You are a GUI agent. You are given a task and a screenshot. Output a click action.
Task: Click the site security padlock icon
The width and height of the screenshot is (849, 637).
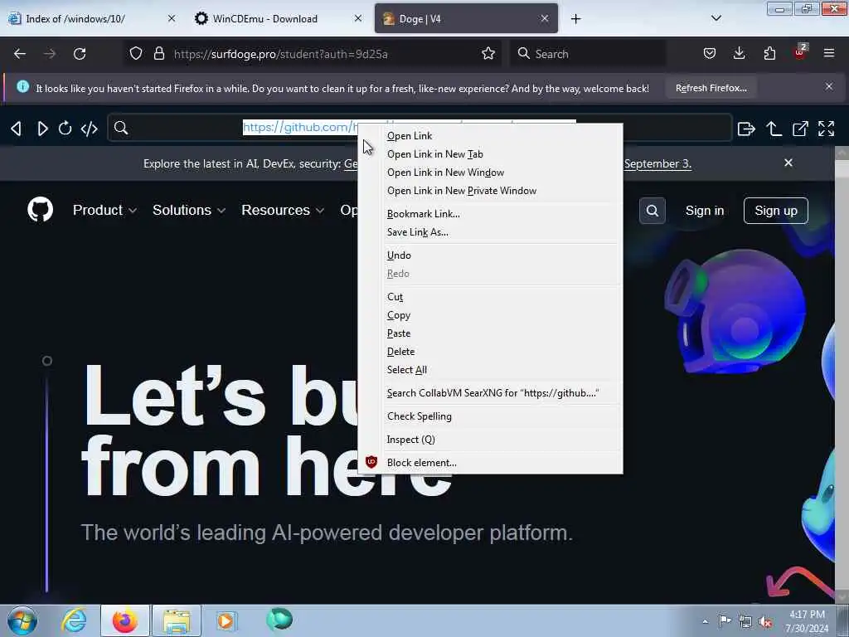click(x=159, y=54)
